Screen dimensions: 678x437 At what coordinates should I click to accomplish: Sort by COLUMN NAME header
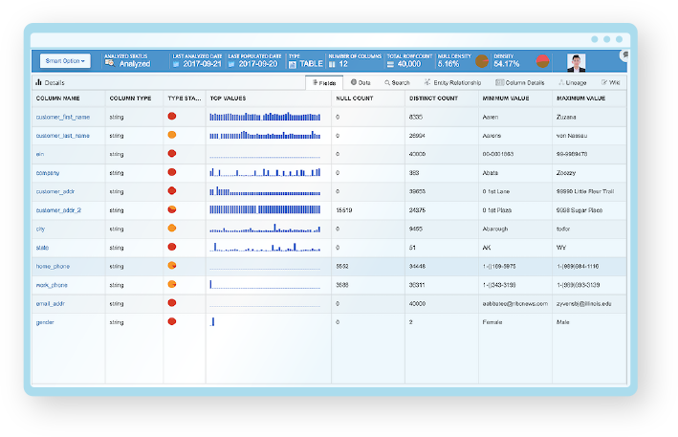point(58,98)
